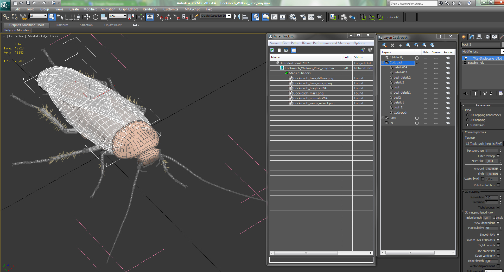Open Bitmap Performance and Memory menu

click(326, 43)
